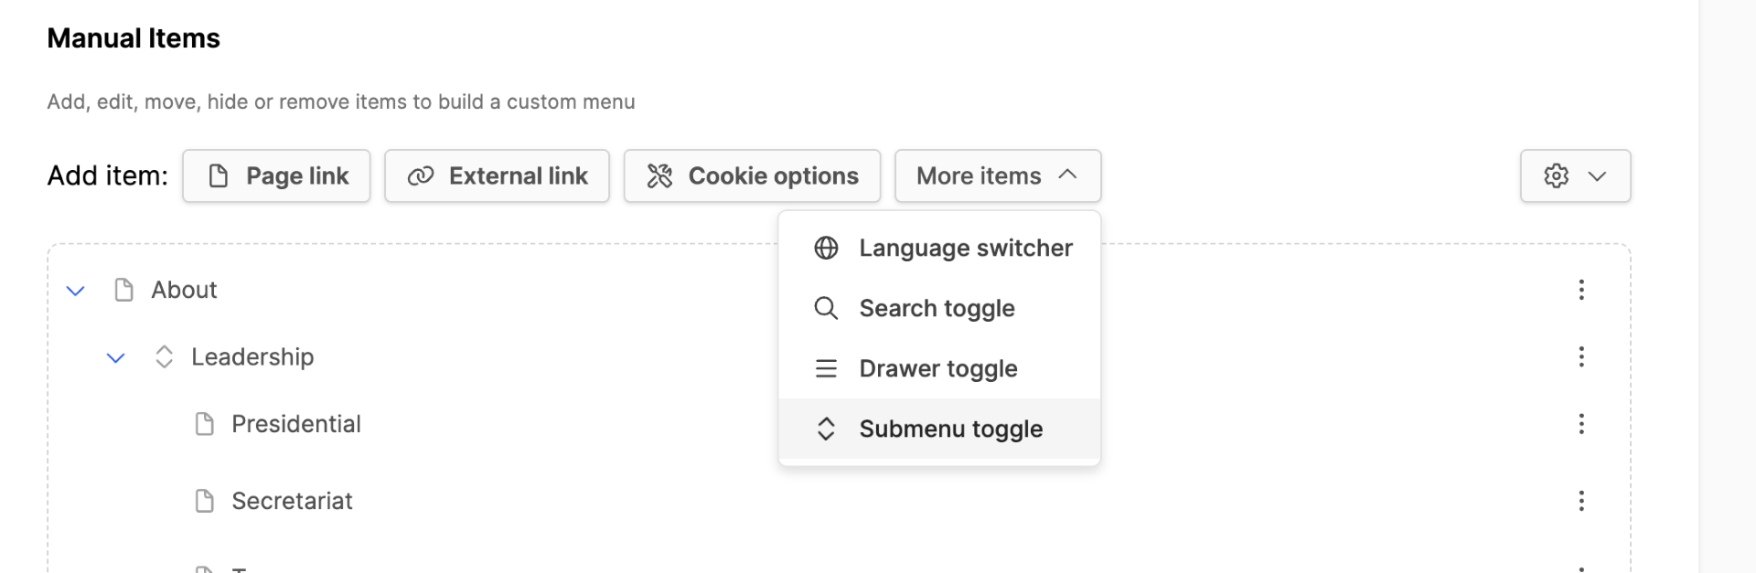Click the page icon beside Secretariat
The height and width of the screenshot is (573, 1756).
[x=204, y=501]
